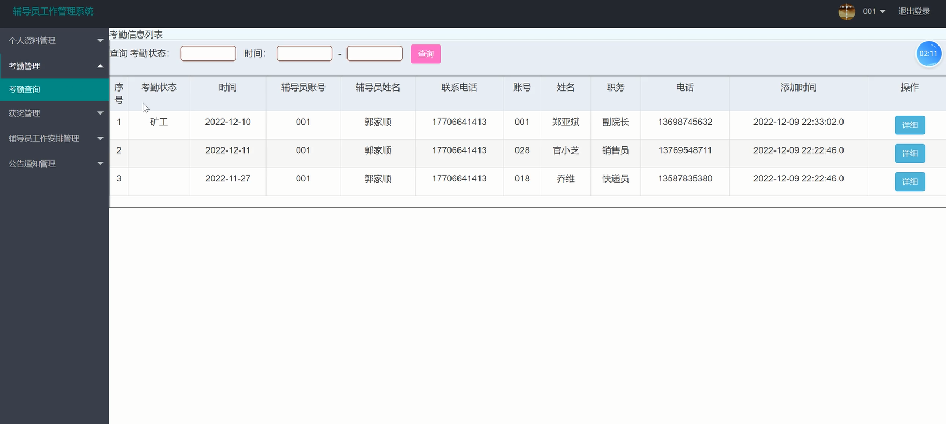Click the pink 查询 button
The height and width of the screenshot is (424, 946).
point(426,54)
